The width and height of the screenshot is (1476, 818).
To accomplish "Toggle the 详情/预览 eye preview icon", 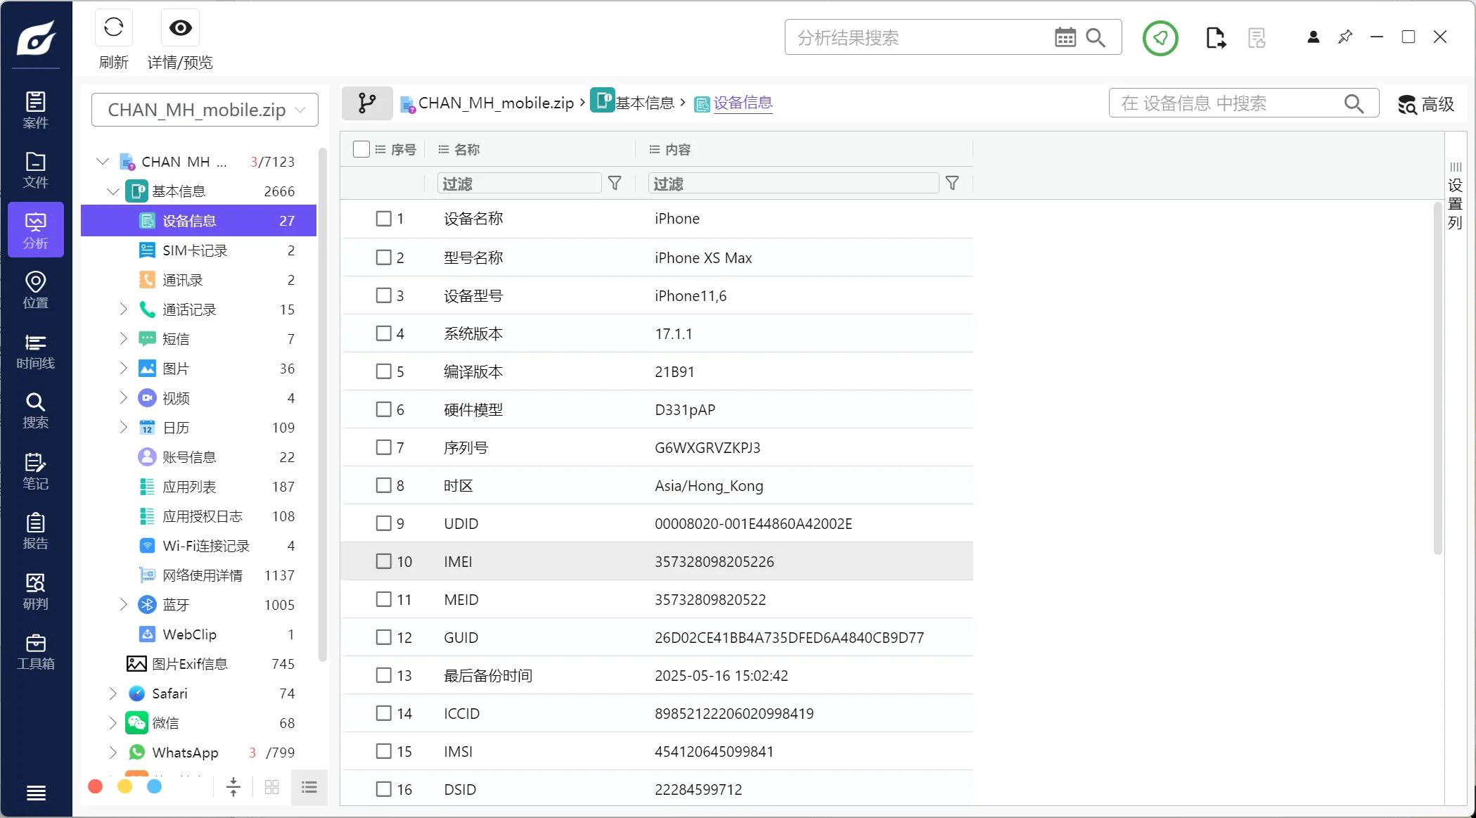I will click(180, 28).
